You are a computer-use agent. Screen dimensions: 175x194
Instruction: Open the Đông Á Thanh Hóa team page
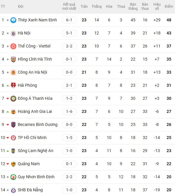click(35, 98)
